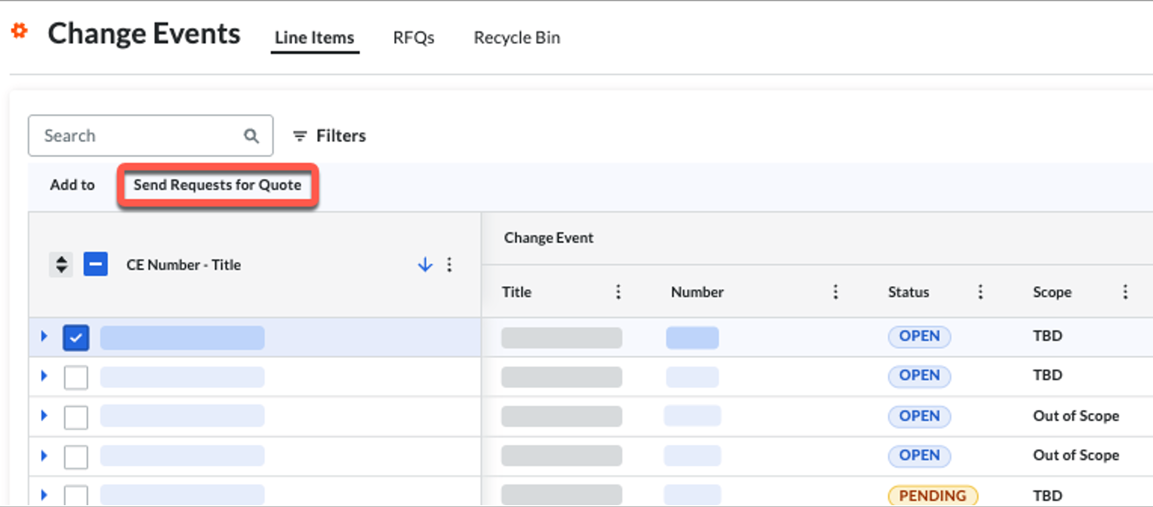Click the magnifier search icon
1153x507 pixels.
(x=251, y=136)
